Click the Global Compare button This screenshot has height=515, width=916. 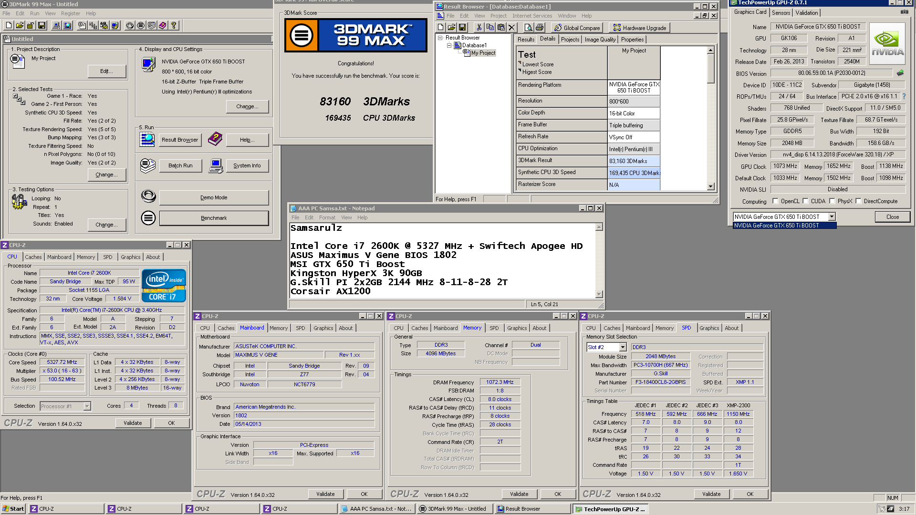tap(577, 28)
